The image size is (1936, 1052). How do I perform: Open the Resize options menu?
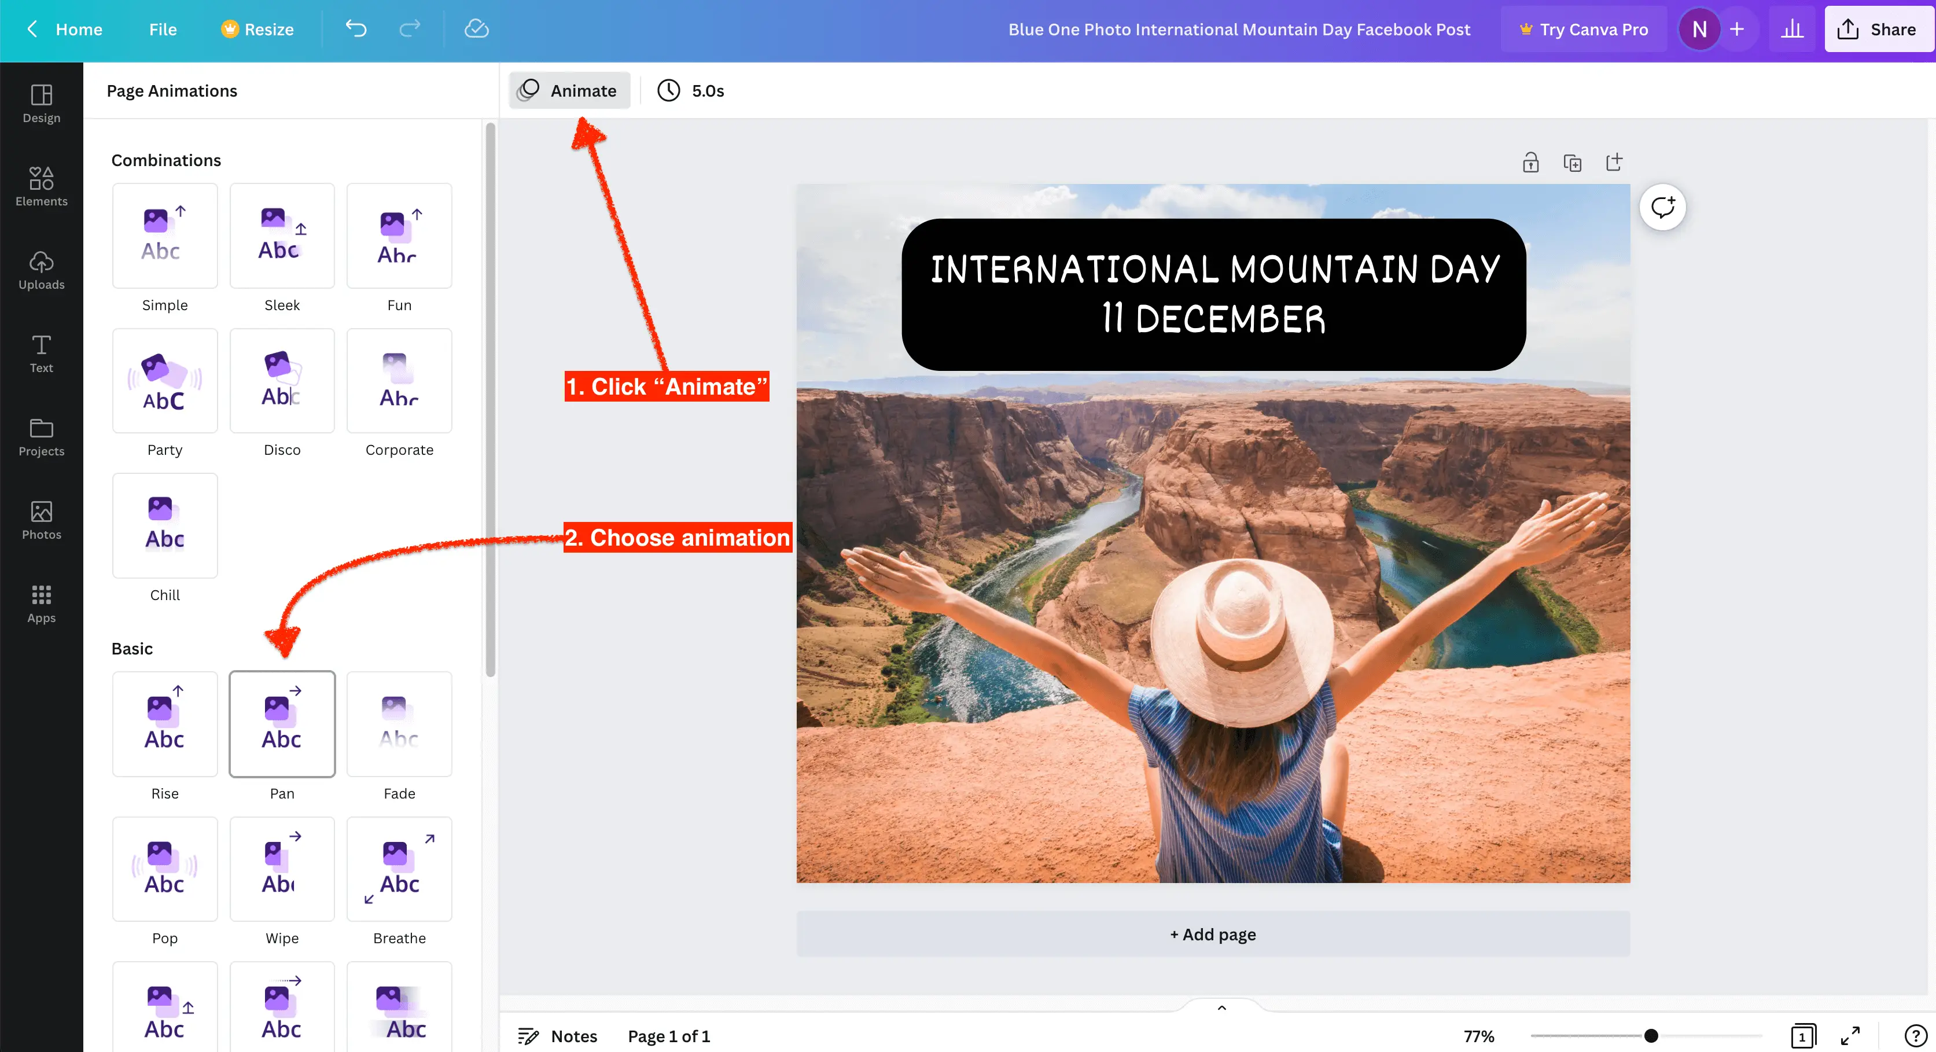(x=257, y=30)
